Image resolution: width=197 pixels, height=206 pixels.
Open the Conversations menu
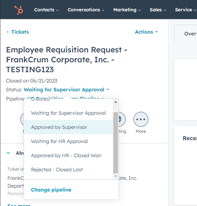click(x=86, y=10)
